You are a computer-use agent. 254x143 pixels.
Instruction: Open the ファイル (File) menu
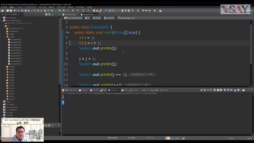coord(4,7)
